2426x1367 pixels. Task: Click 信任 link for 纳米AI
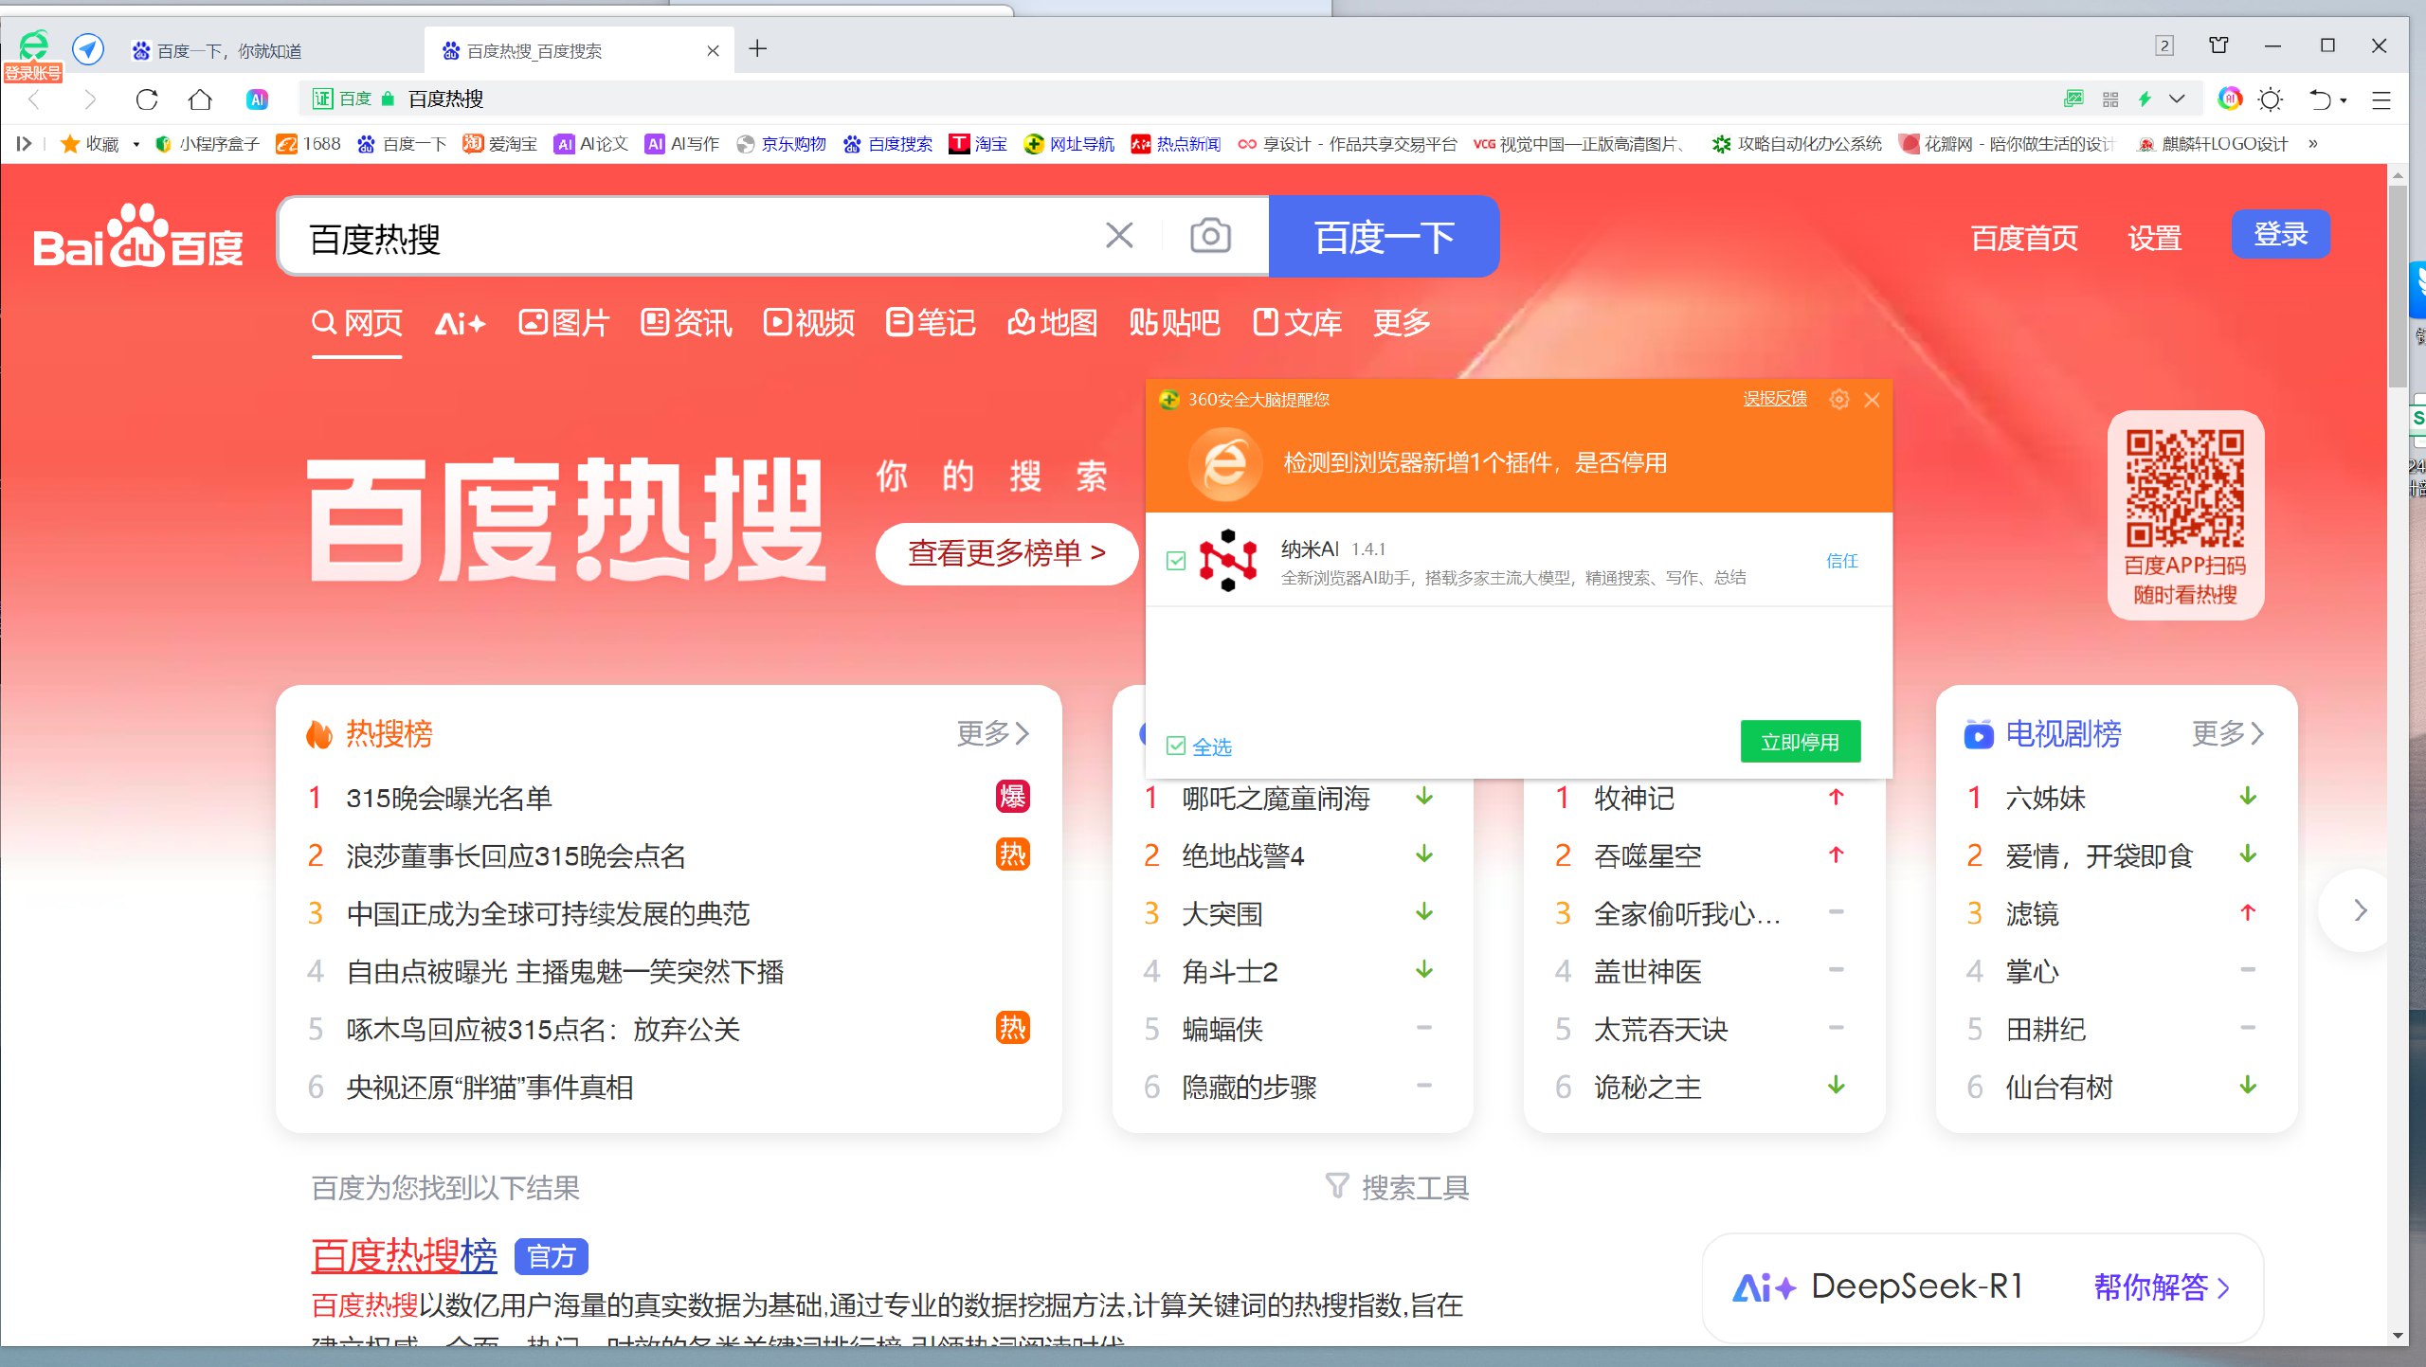pyautogui.click(x=1842, y=561)
